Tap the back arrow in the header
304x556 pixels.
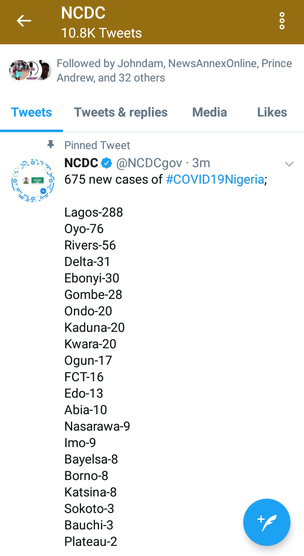[24, 21]
